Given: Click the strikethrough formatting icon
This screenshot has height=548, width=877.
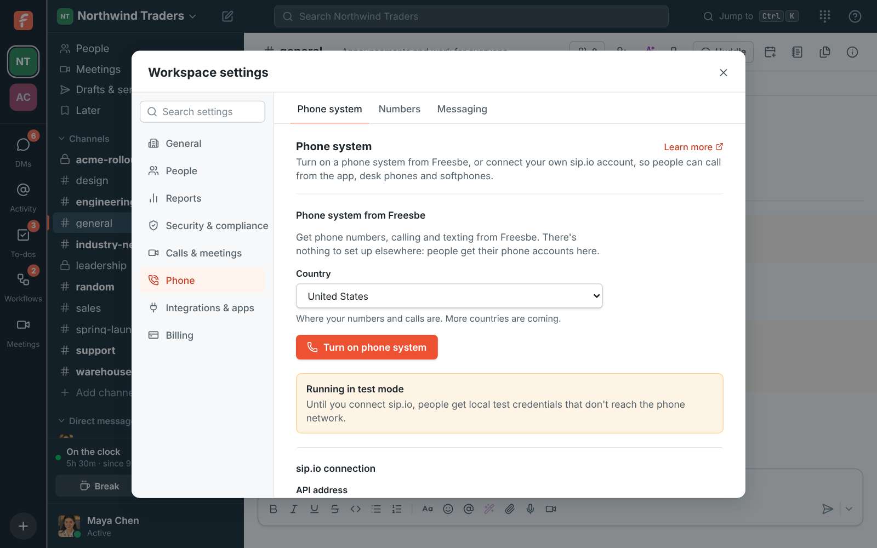Looking at the screenshot, I should pos(335,509).
